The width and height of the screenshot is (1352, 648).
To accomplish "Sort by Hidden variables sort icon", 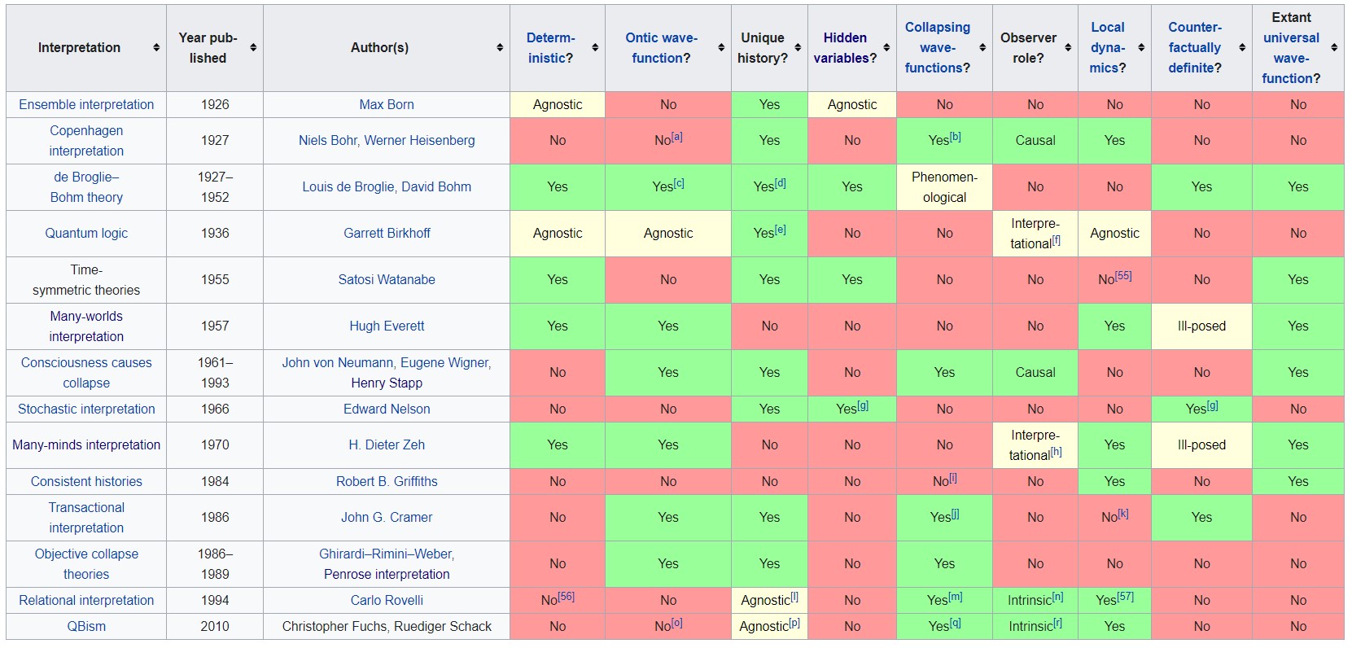I will [886, 48].
